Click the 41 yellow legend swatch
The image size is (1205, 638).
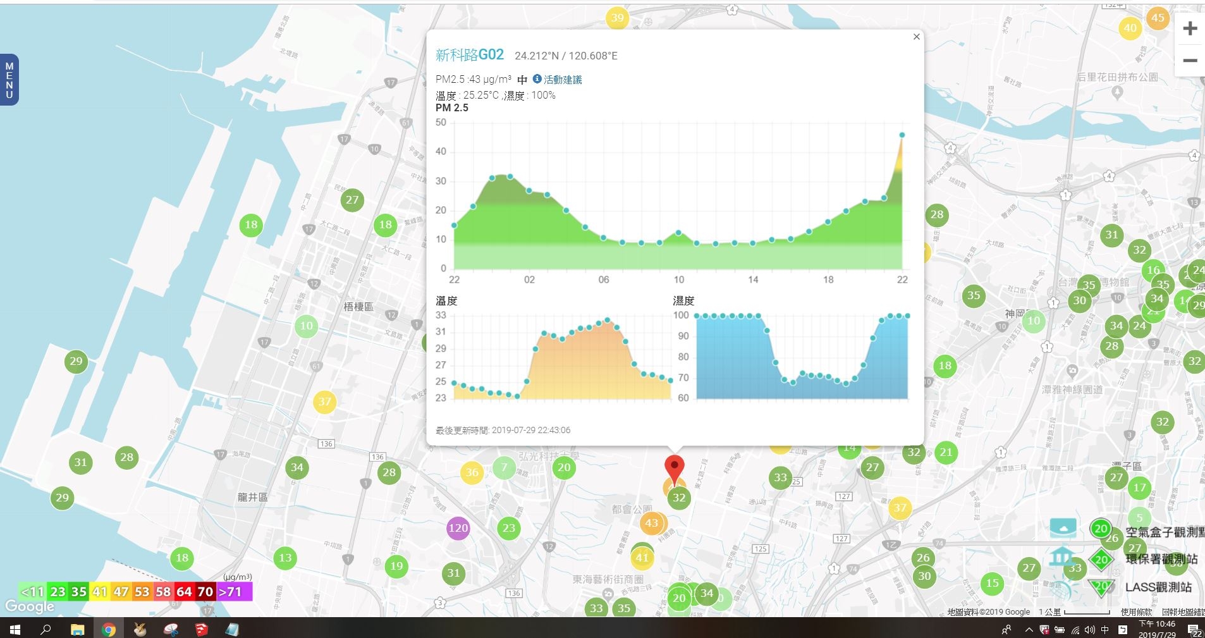pyautogui.click(x=100, y=592)
